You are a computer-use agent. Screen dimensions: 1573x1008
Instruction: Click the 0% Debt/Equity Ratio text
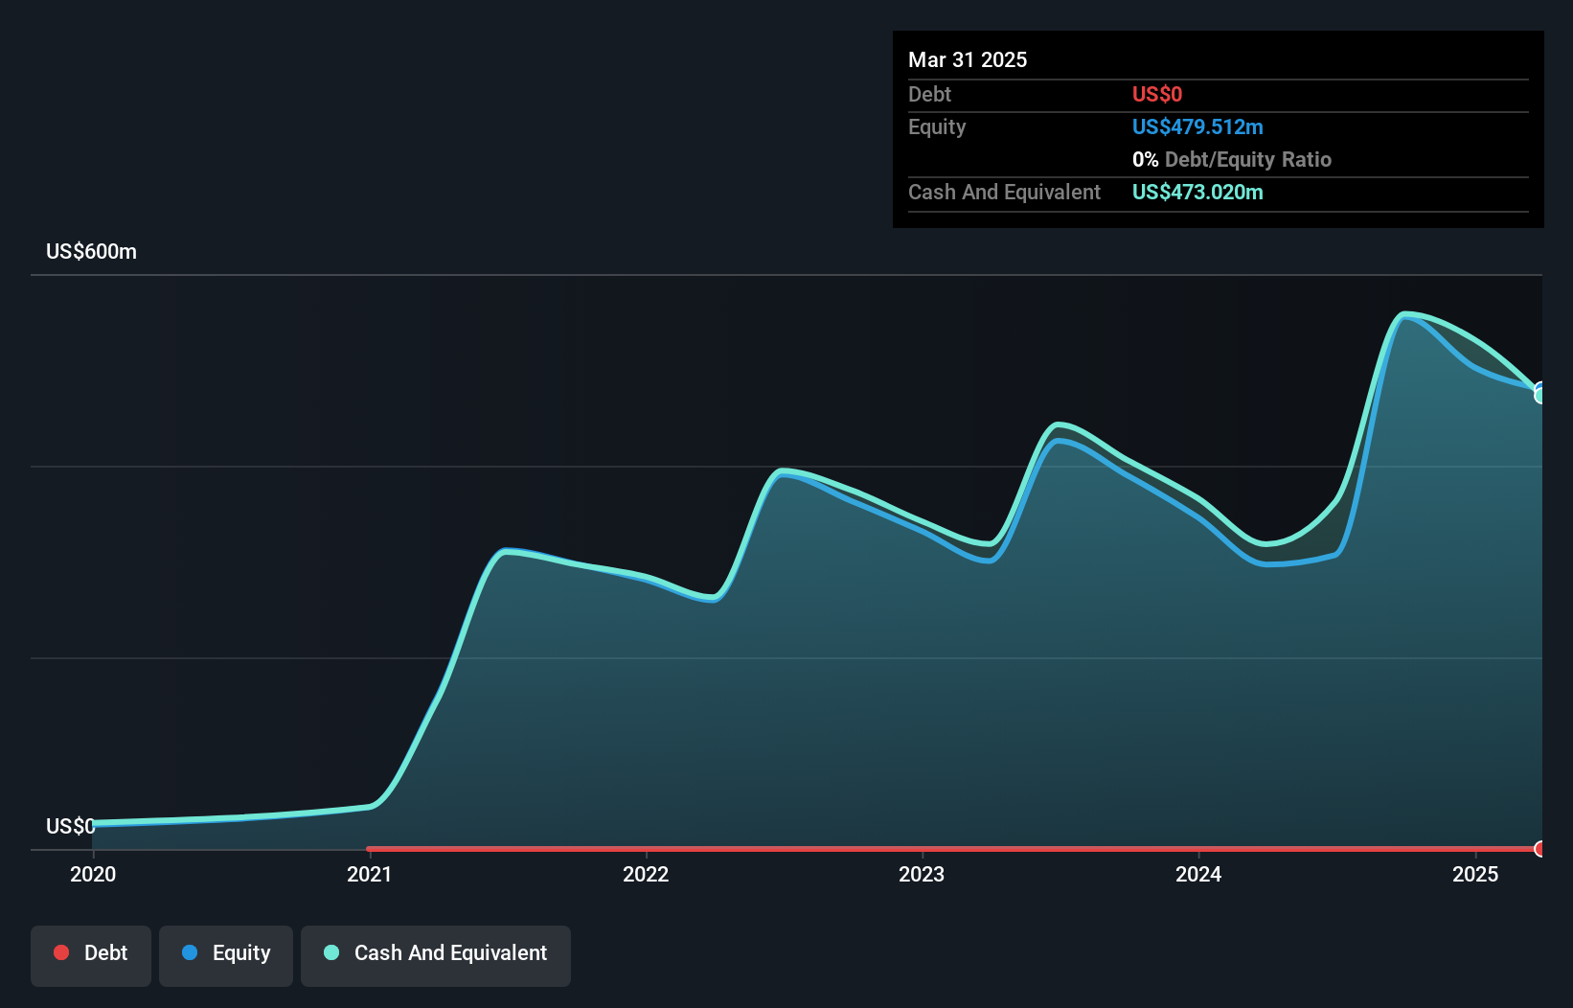1232,159
